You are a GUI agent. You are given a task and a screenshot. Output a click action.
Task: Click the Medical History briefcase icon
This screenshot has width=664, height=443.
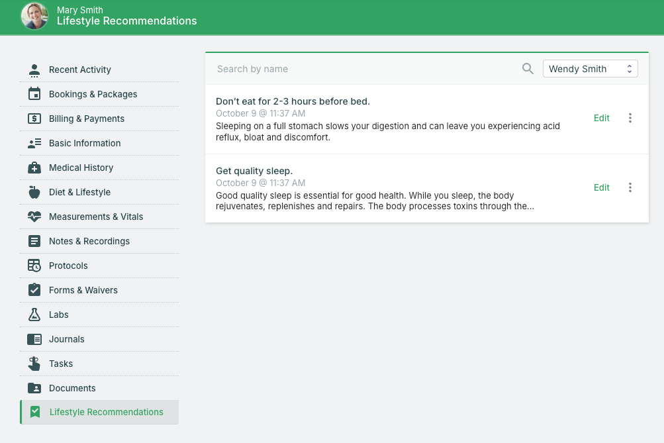(34, 168)
